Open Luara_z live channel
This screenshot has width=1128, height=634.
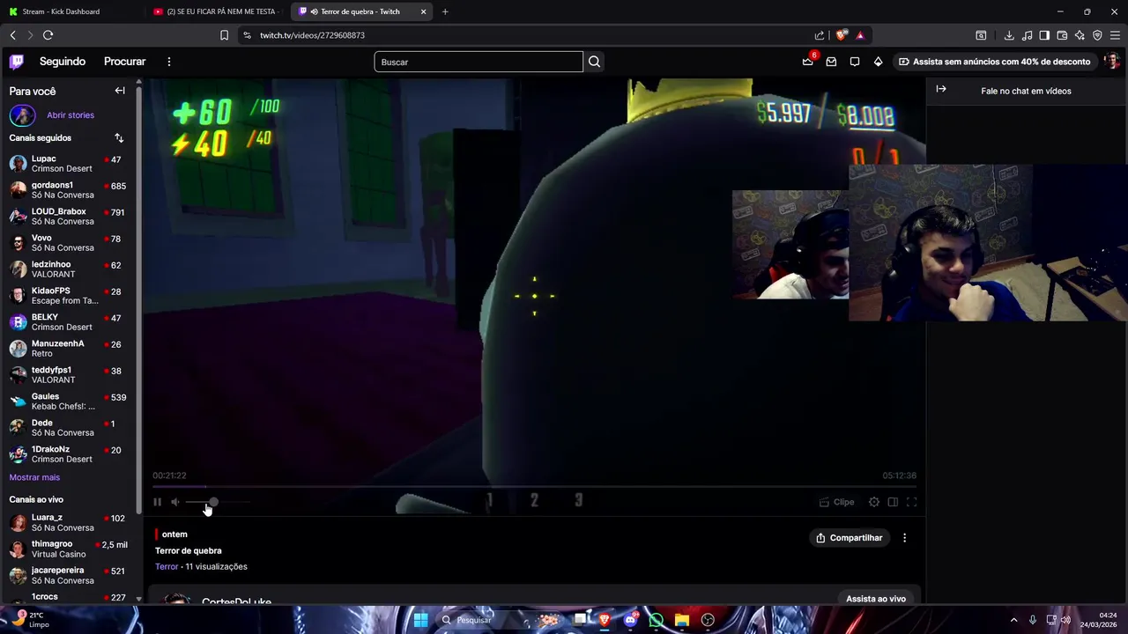coord(69,523)
